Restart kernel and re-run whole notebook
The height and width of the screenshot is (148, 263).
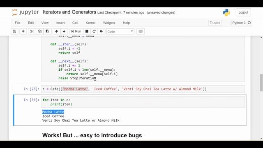pyautogui.click(x=102, y=31)
